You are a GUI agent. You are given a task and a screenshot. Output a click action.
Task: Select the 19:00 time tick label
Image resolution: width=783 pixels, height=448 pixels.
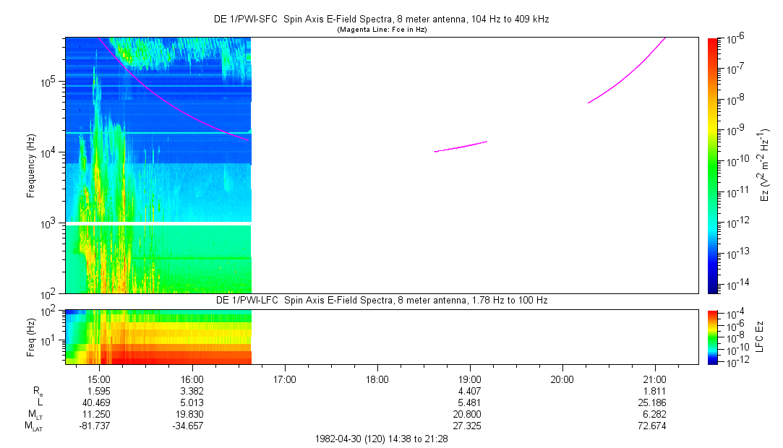pos(469,379)
